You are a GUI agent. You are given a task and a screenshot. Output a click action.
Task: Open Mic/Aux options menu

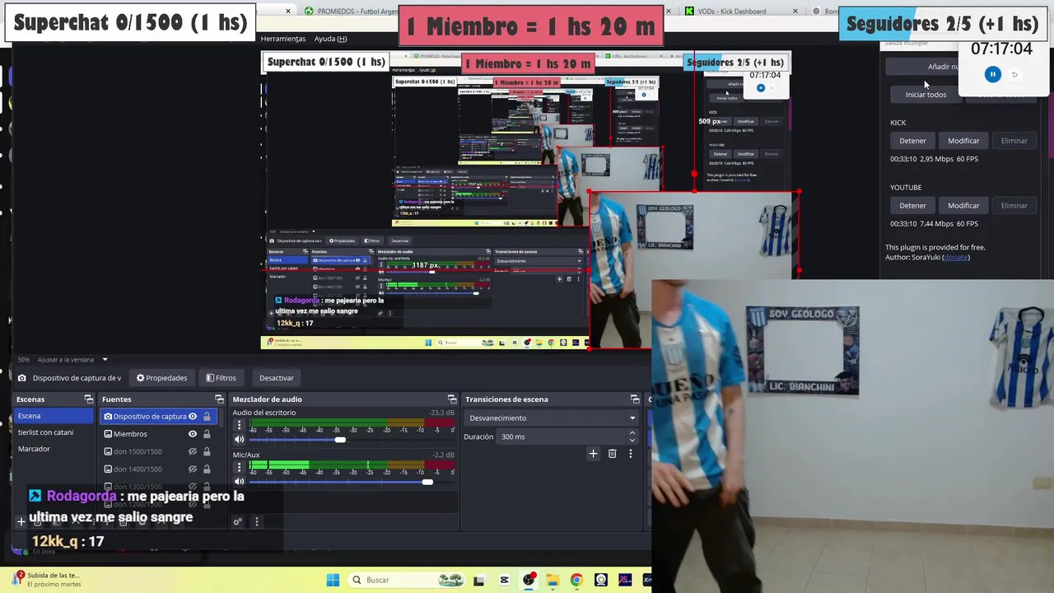pos(239,468)
